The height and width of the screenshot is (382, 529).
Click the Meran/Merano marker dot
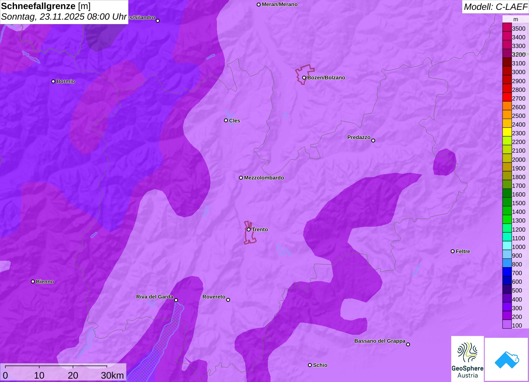[x=259, y=5]
